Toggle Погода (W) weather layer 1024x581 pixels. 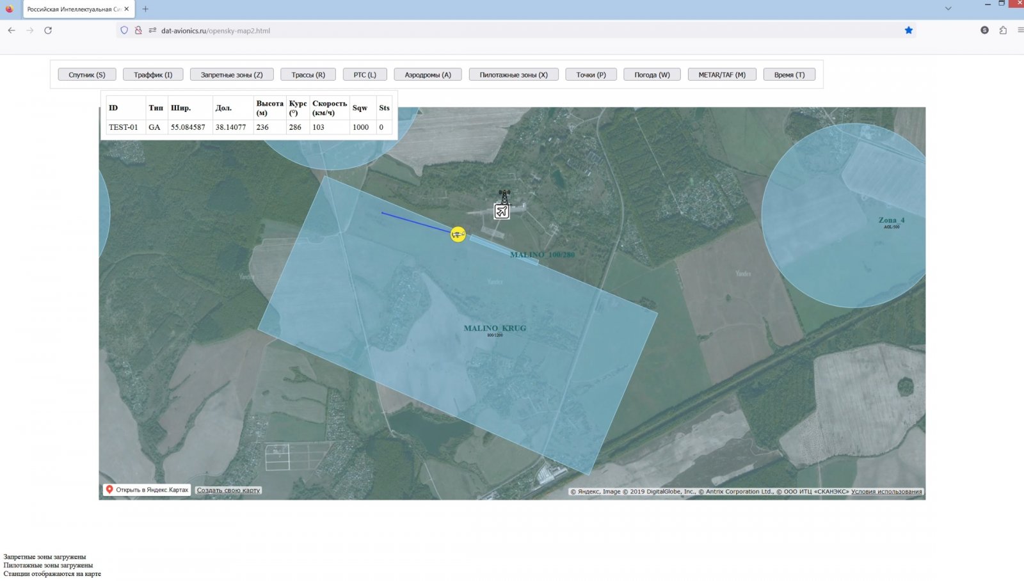coord(652,75)
